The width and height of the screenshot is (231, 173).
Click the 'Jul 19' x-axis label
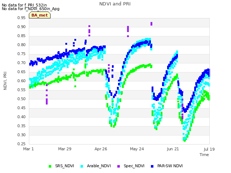209,149
